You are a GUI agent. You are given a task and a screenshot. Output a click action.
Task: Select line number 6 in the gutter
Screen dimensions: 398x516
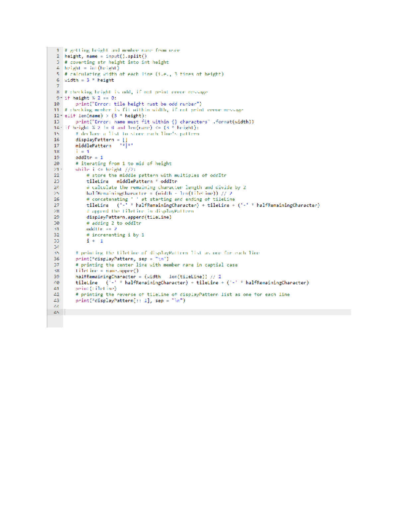pyautogui.click(x=57, y=80)
